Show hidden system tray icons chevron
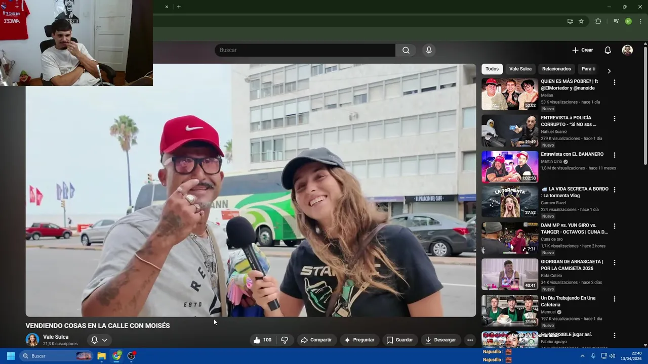This screenshot has height=364, width=648. [582, 356]
